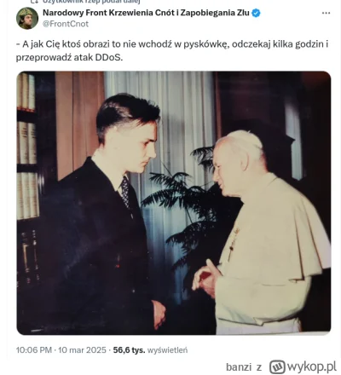Click the @FrontCnot handle

(66, 24)
